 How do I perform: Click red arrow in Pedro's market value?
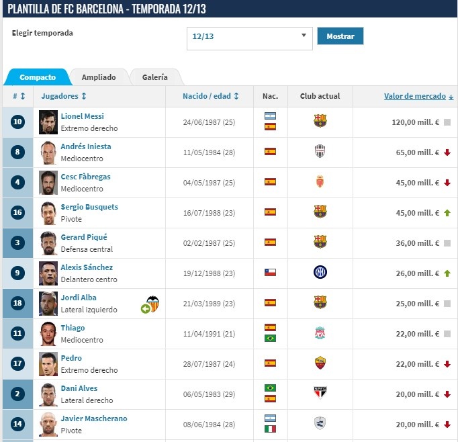point(447,364)
